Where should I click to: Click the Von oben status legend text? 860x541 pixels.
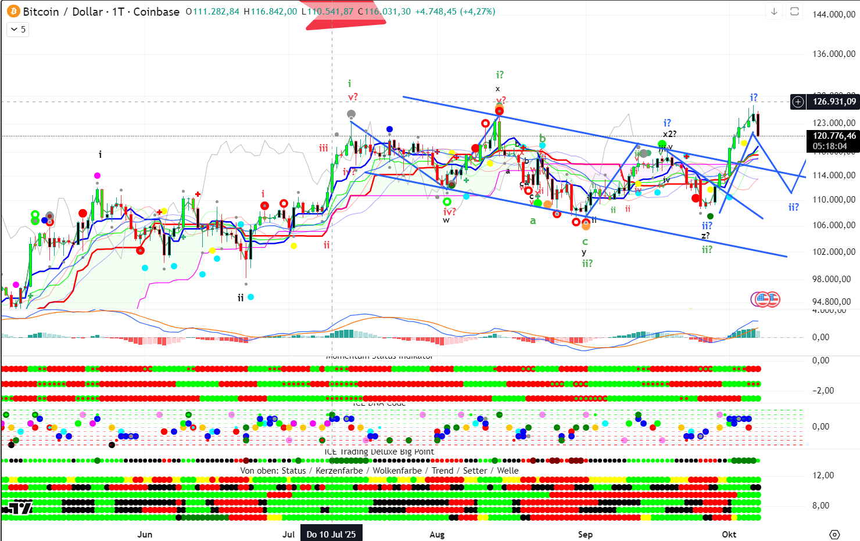pyautogui.click(x=379, y=471)
